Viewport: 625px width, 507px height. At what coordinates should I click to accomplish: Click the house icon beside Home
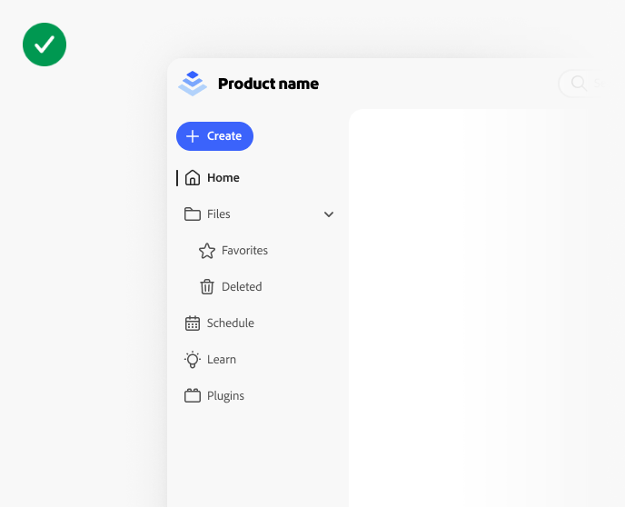tap(193, 178)
